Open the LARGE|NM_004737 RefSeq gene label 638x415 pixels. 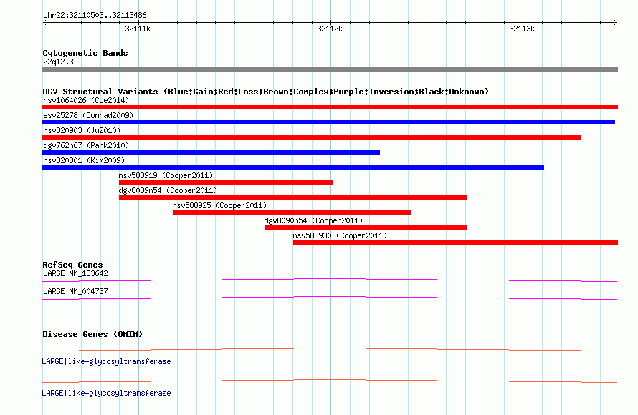tap(75, 291)
